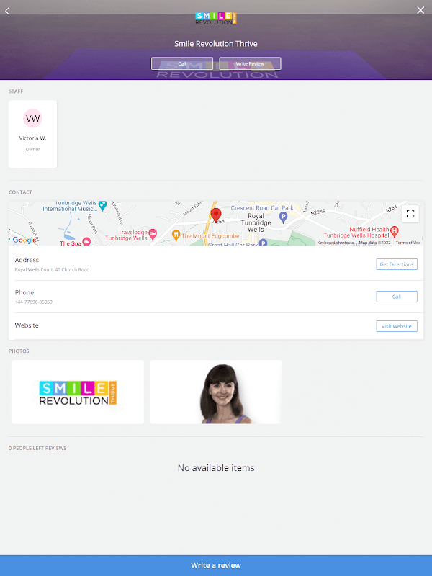
Task: Click the Owner role label under Victoria
Action: point(32,150)
